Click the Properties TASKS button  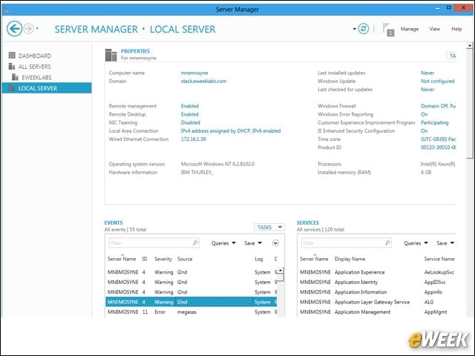coord(451,56)
